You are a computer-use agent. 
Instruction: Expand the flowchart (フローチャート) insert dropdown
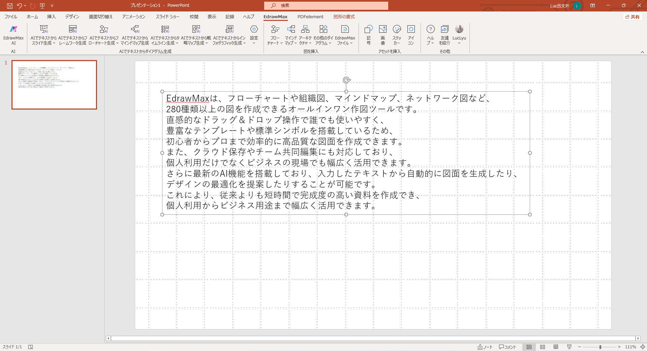[x=275, y=43]
